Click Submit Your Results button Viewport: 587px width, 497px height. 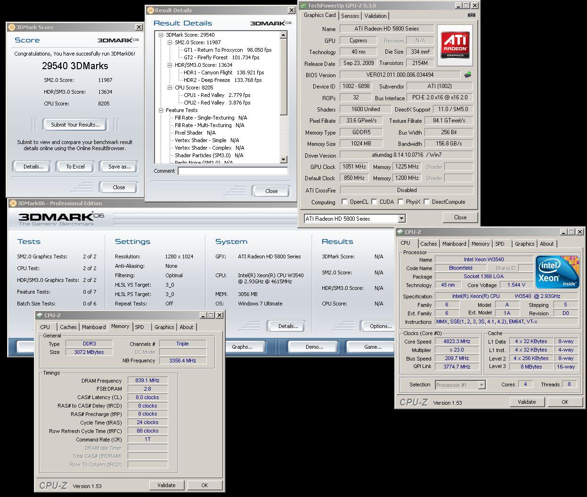click(x=75, y=125)
